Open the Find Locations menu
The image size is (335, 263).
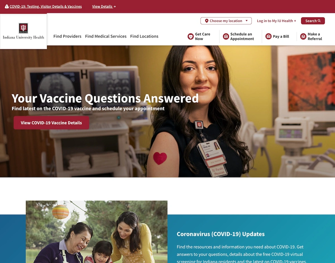pos(144,36)
